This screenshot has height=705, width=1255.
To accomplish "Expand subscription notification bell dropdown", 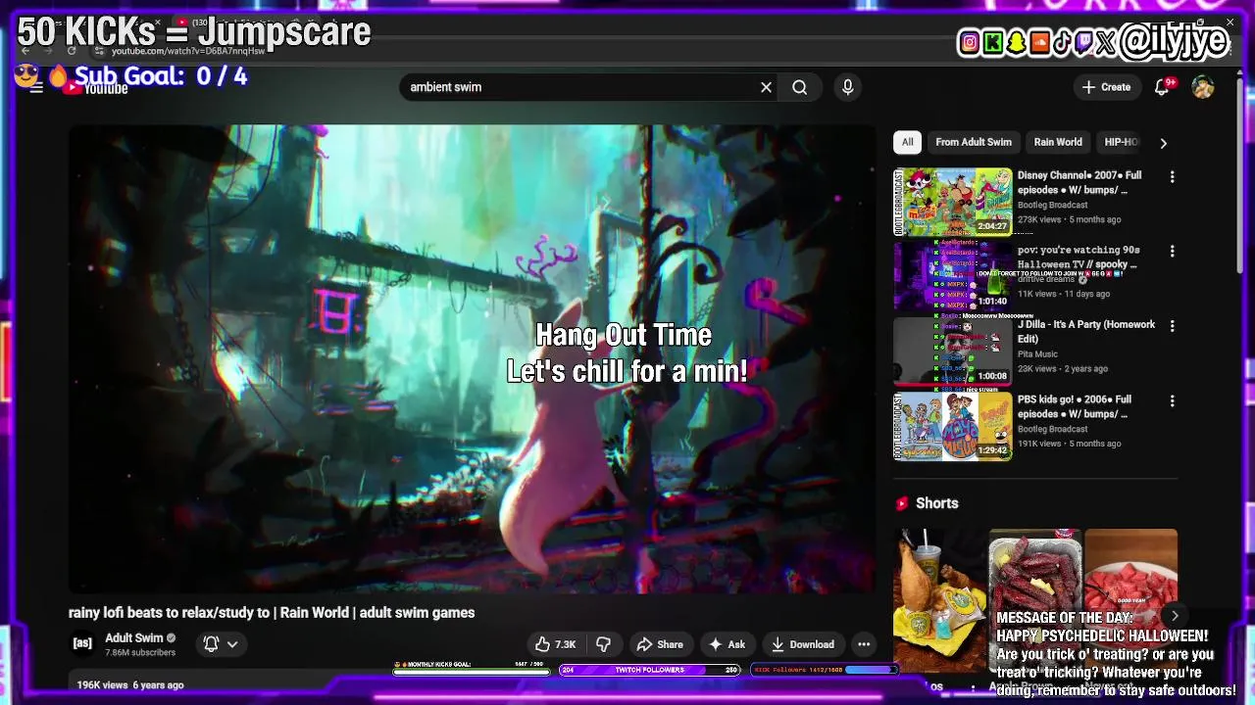I will tap(221, 644).
